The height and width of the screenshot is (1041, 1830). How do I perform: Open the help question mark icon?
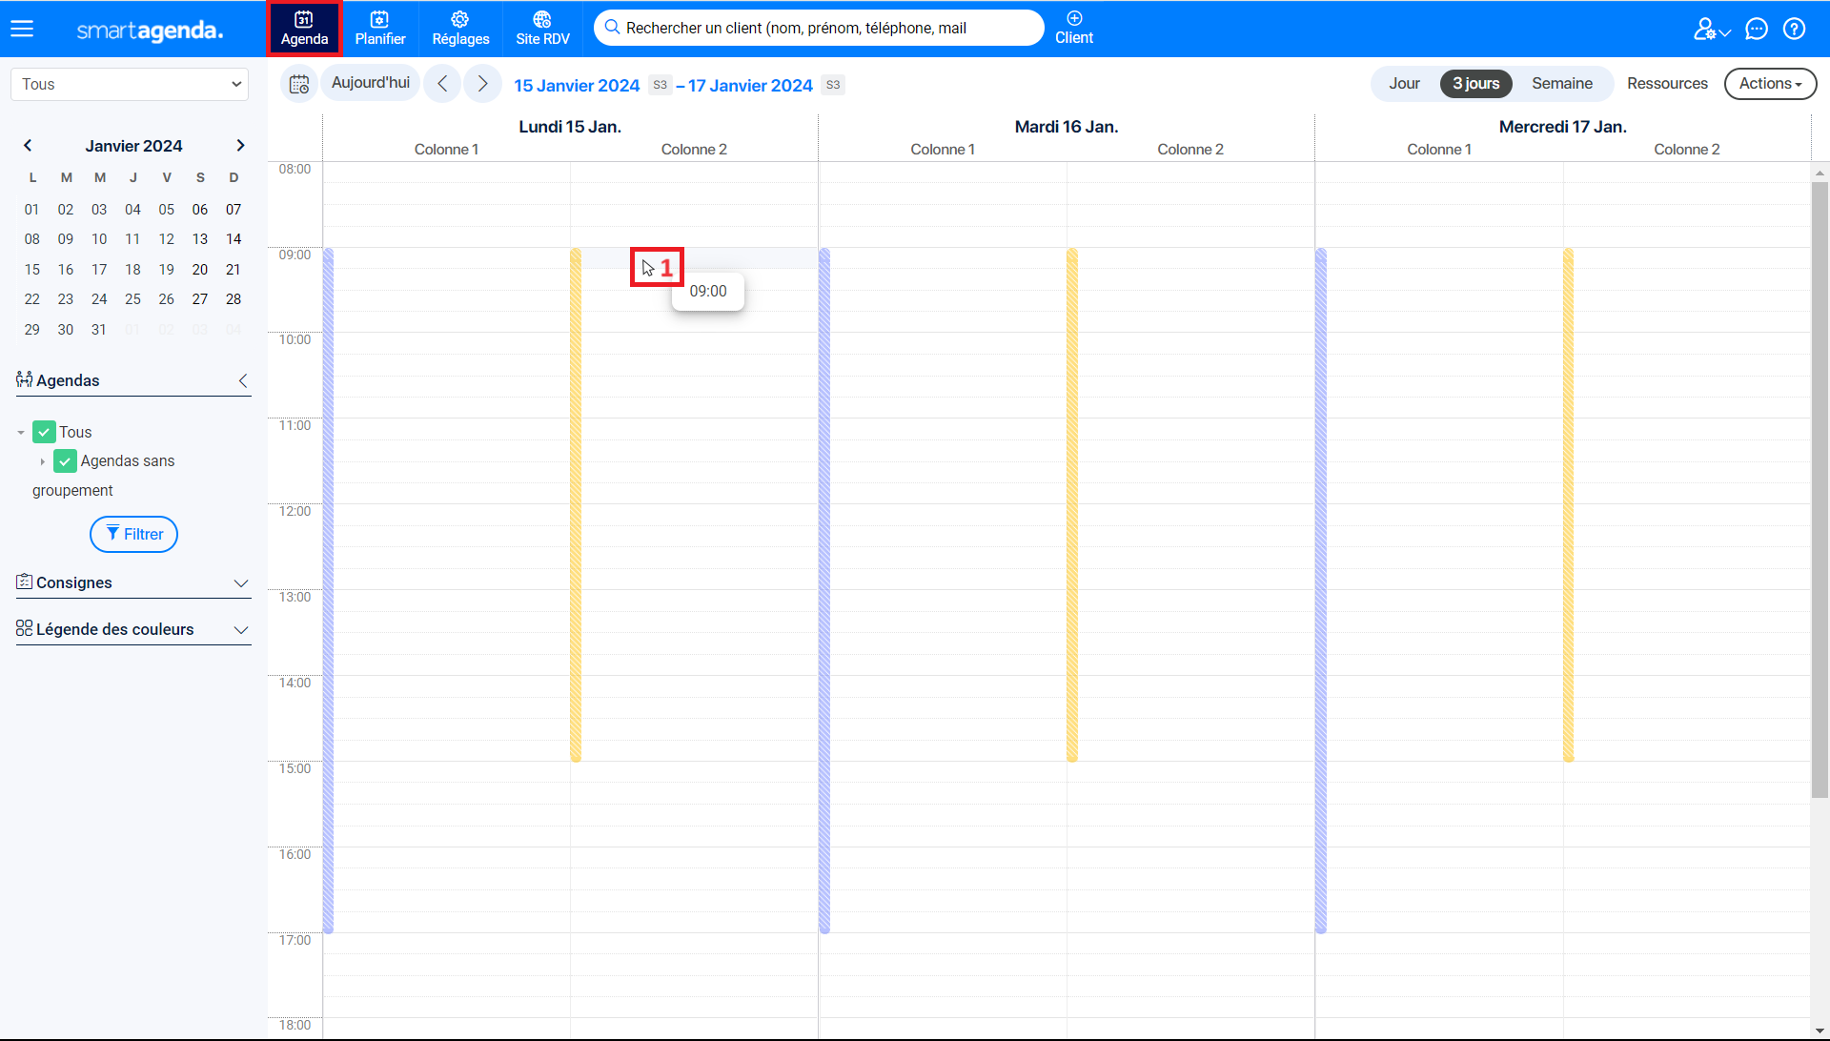[1794, 29]
